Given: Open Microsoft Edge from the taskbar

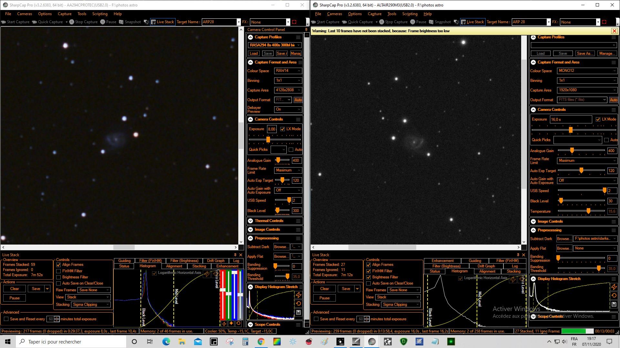Looking at the screenshot, I should [x=166, y=342].
